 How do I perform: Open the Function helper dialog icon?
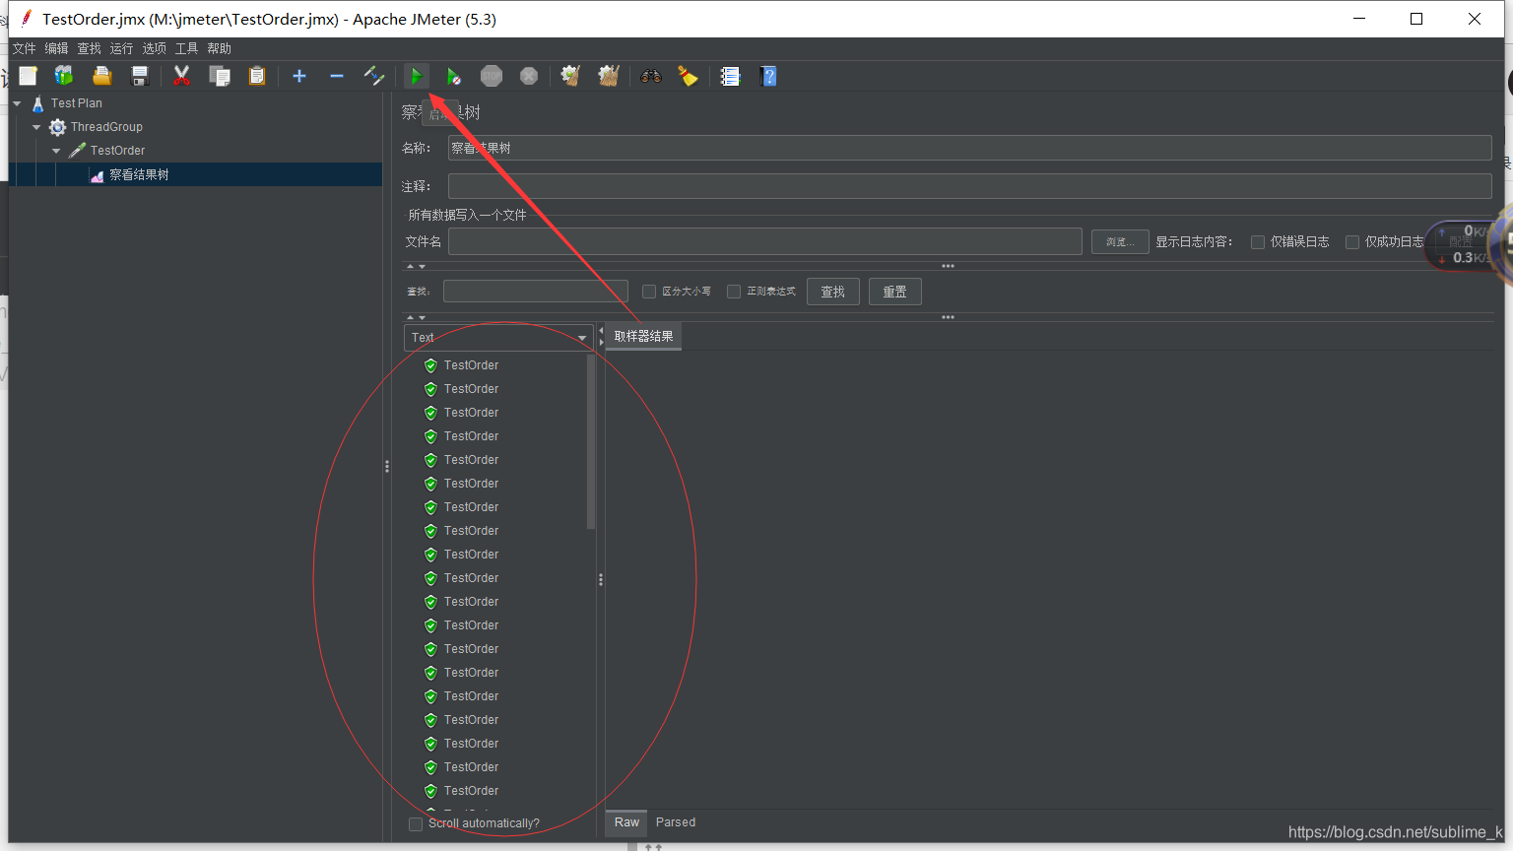tap(730, 76)
